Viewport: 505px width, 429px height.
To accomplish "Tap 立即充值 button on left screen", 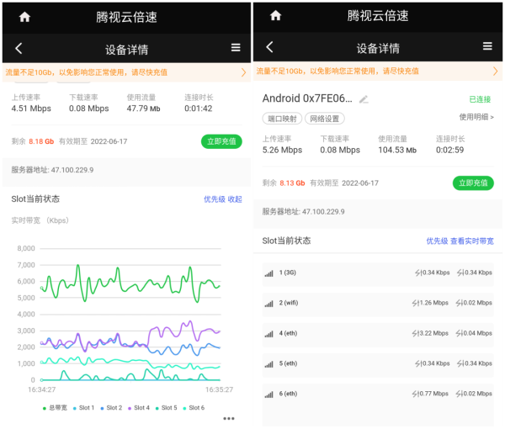I will 221,141.
